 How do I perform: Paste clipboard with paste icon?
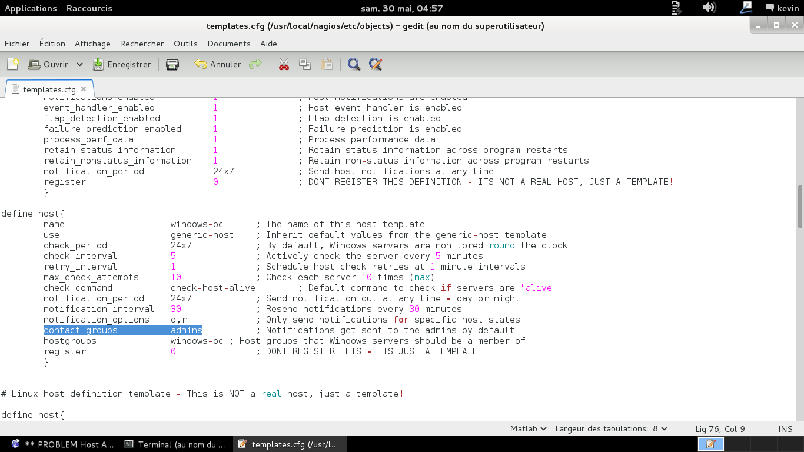pos(326,64)
